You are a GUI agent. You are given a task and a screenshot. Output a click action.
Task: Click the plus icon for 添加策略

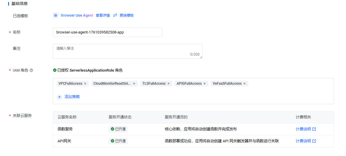click(x=59, y=97)
